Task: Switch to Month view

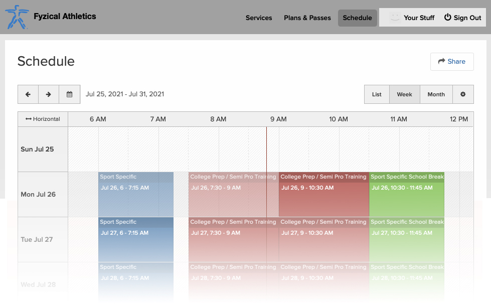Action: coord(436,94)
